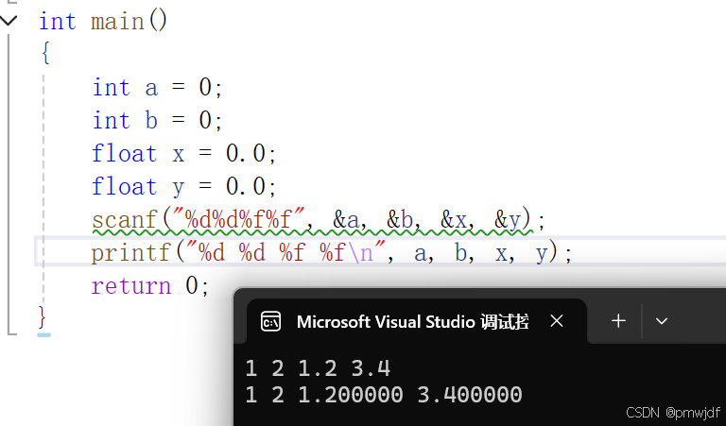Collapse the main function fold chevron

[x=9, y=21]
